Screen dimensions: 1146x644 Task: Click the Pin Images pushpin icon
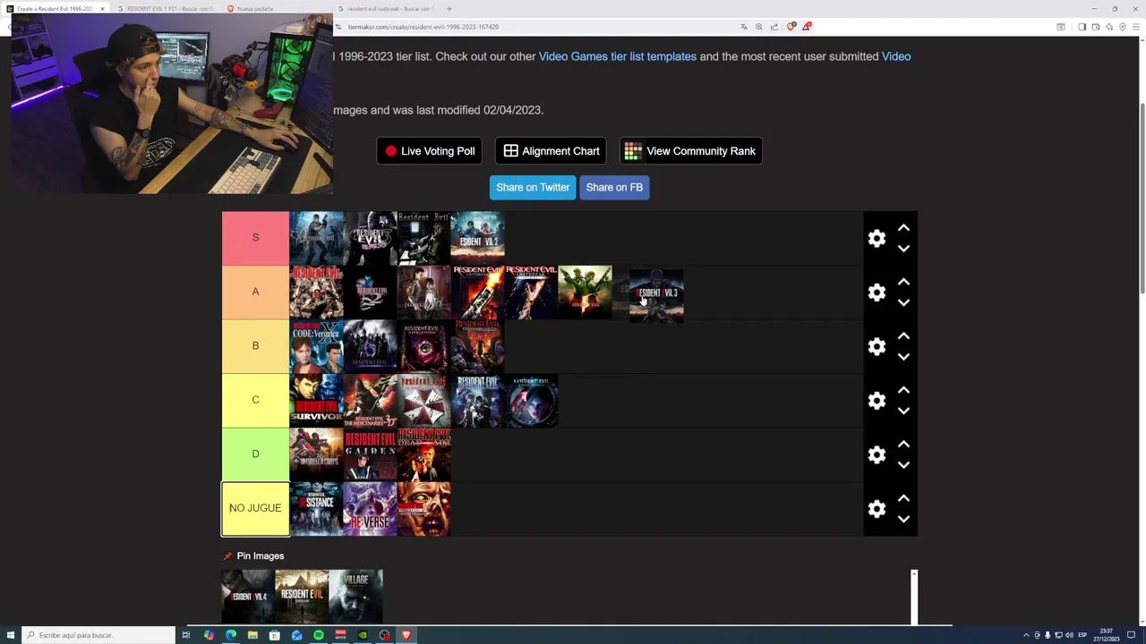pos(227,556)
